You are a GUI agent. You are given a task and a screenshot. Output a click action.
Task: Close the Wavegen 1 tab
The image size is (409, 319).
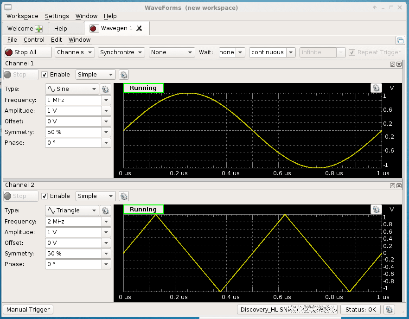click(139, 29)
